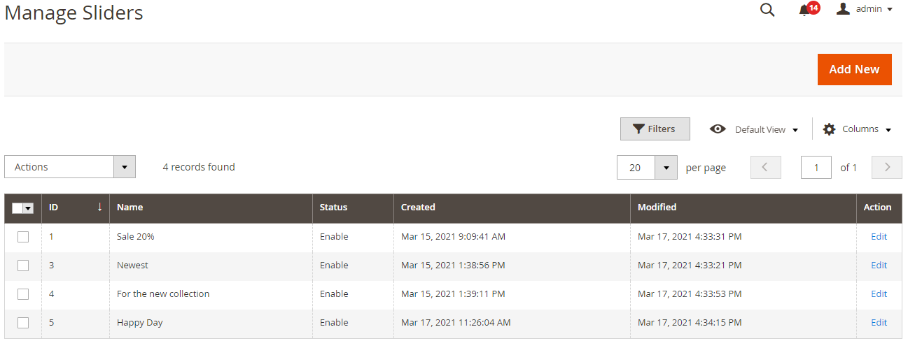View notifications bell with 14 alerts
Screen dimensions: 908x341
(805, 10)
